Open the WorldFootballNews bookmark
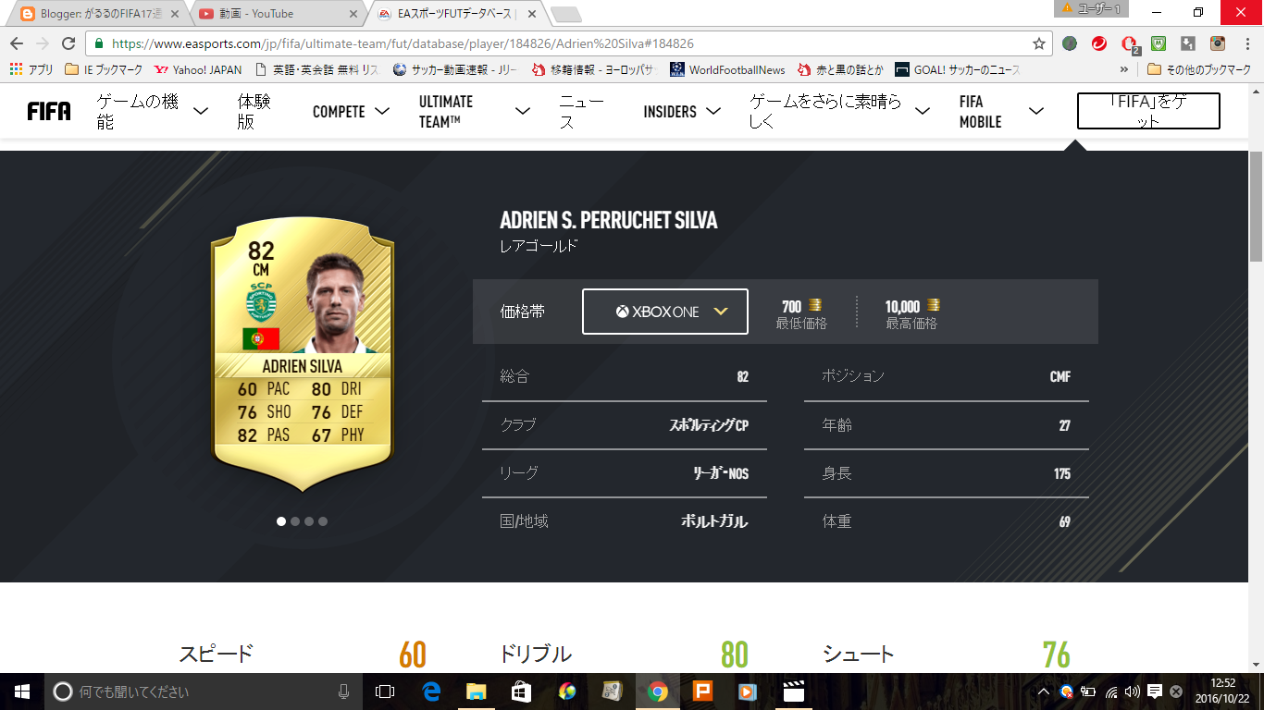Image resolution: width=1264 pixels, height=710 pixels. tap(727, 69)
